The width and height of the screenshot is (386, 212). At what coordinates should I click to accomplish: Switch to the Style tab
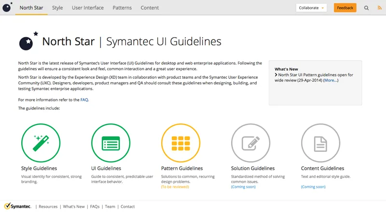click(x=57, y=8)
